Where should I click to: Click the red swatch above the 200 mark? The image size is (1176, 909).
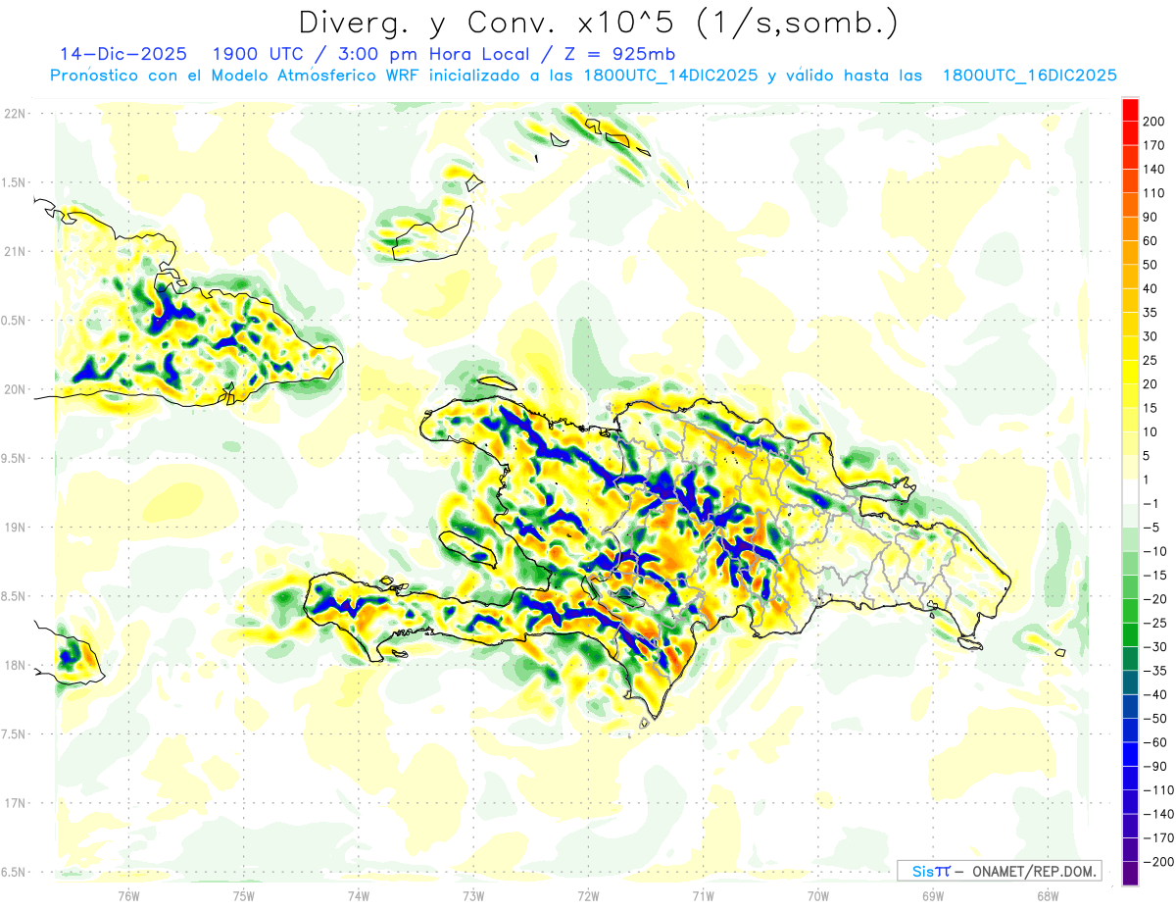[1130, 110]
